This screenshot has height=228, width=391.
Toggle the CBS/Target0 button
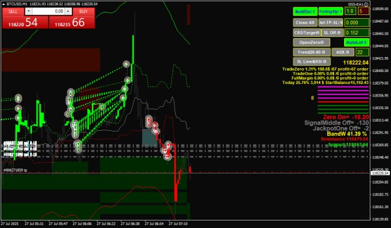coord(307,33)
